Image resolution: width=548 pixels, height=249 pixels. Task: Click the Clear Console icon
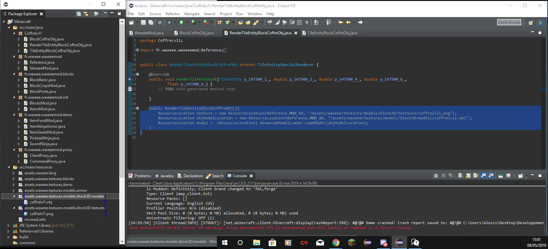coord(460,176)
